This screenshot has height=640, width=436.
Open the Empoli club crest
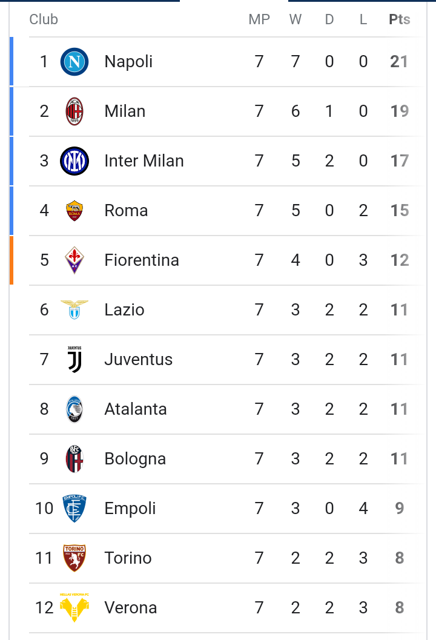pyautogui.click(x=74, y=508)
